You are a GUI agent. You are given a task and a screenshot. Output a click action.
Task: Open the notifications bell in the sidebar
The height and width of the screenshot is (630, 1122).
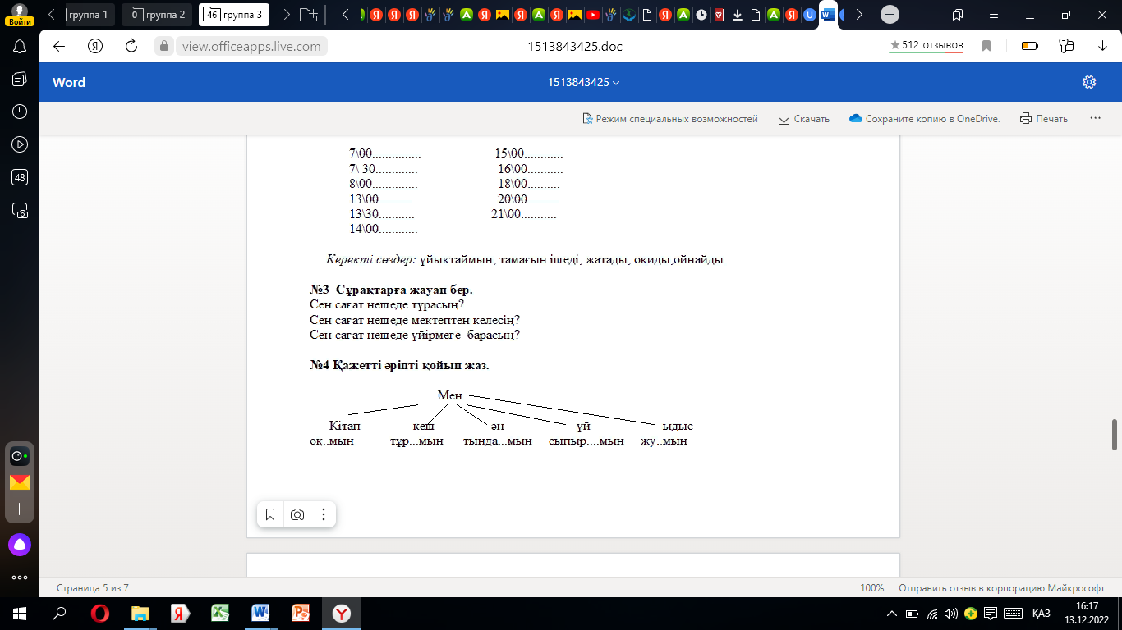[x=20, y=46]
